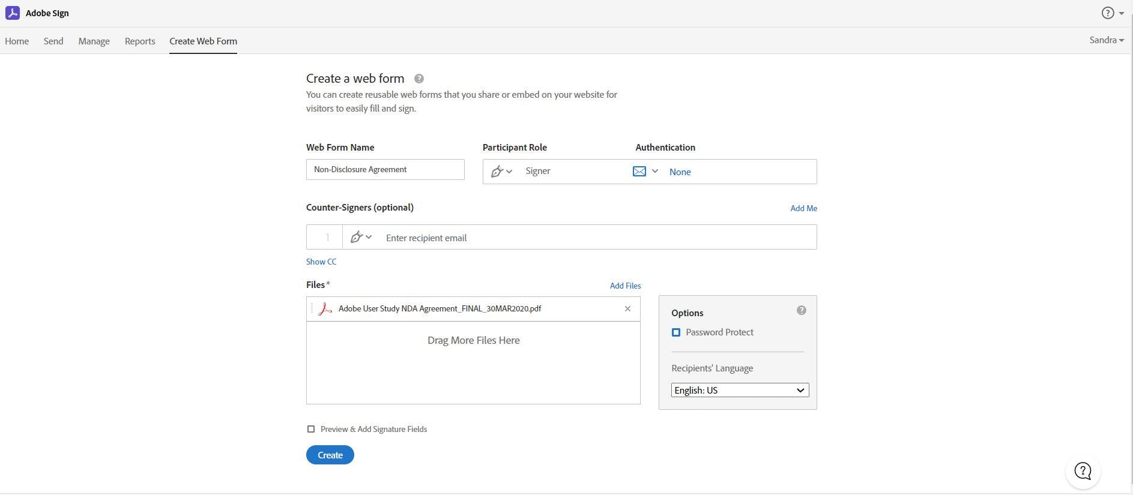Viewport: 1133px width, 495px height.
Task: Open the Recipients' Language dropdown
Action: [x=740, y=390]
